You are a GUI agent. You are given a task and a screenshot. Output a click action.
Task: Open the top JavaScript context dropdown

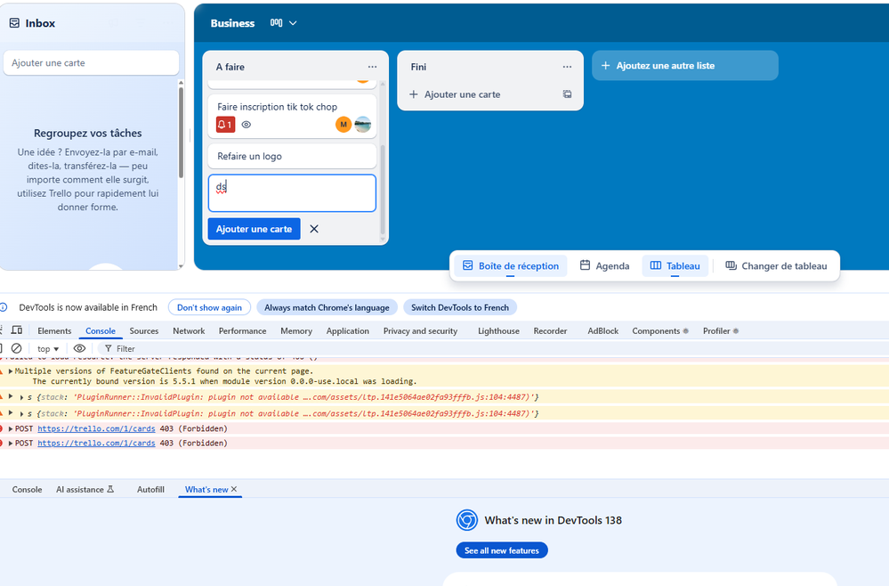[48, 349]
